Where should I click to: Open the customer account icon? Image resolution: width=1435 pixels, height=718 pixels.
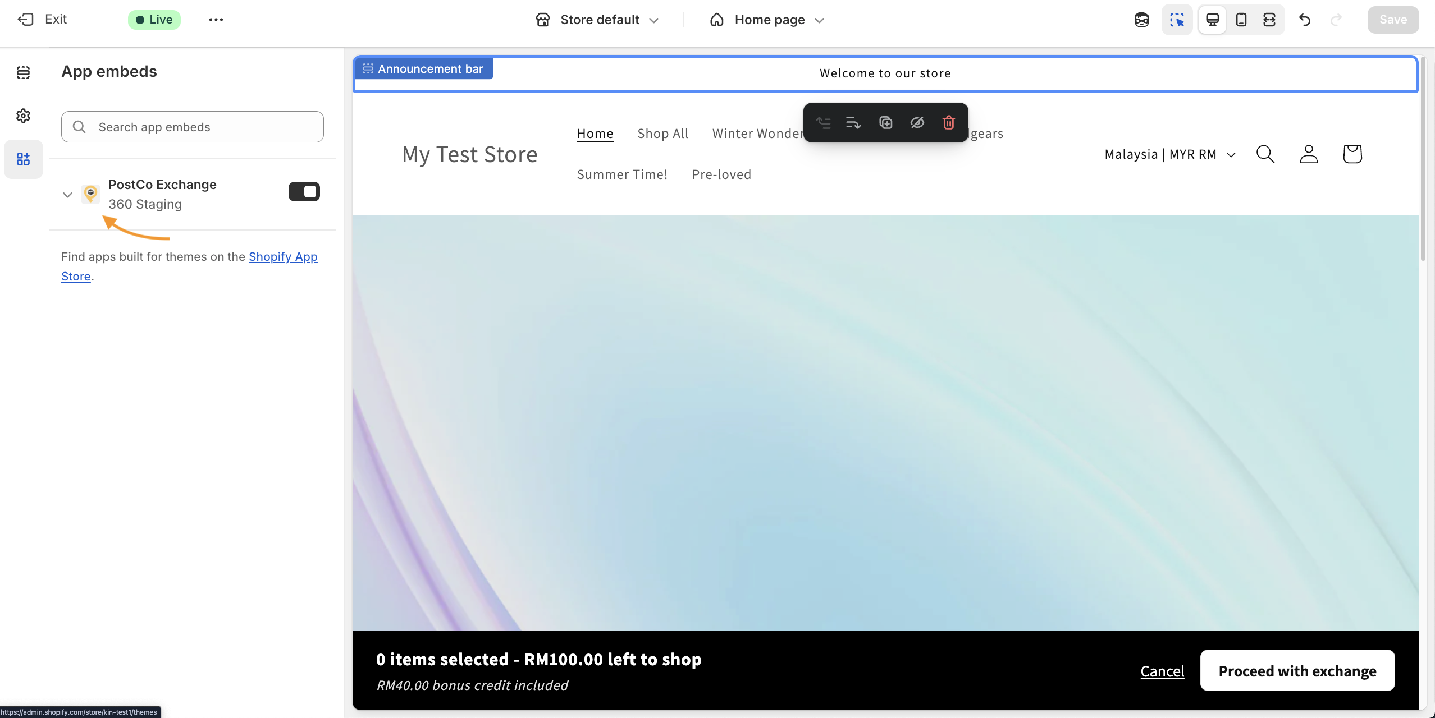pos(1309,154)
